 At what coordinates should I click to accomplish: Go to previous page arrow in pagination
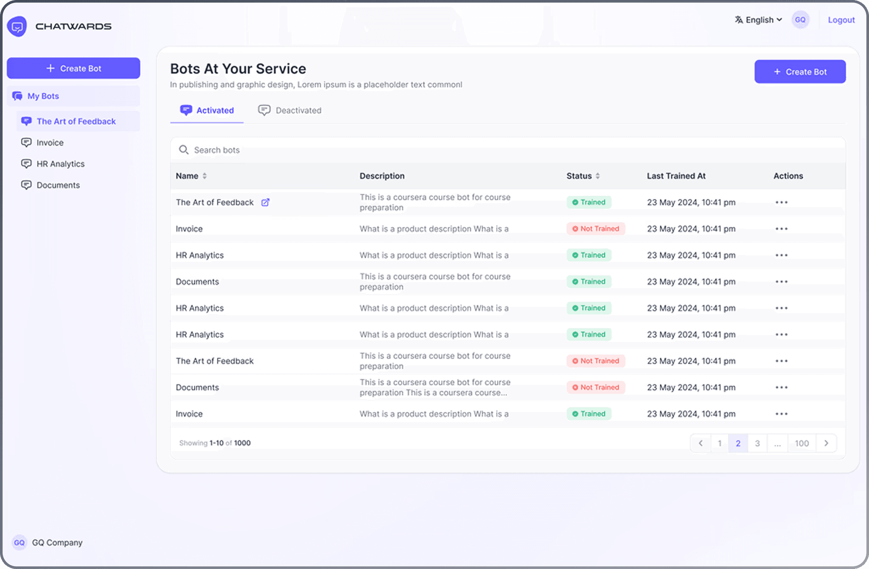701,443
